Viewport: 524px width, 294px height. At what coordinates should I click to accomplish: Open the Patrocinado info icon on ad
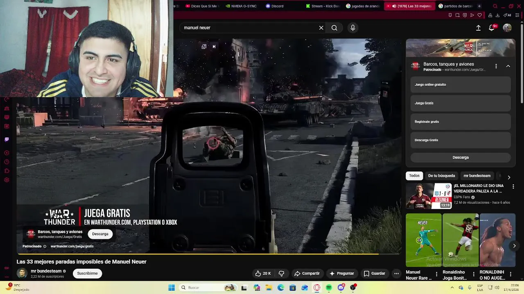point(45,246)
